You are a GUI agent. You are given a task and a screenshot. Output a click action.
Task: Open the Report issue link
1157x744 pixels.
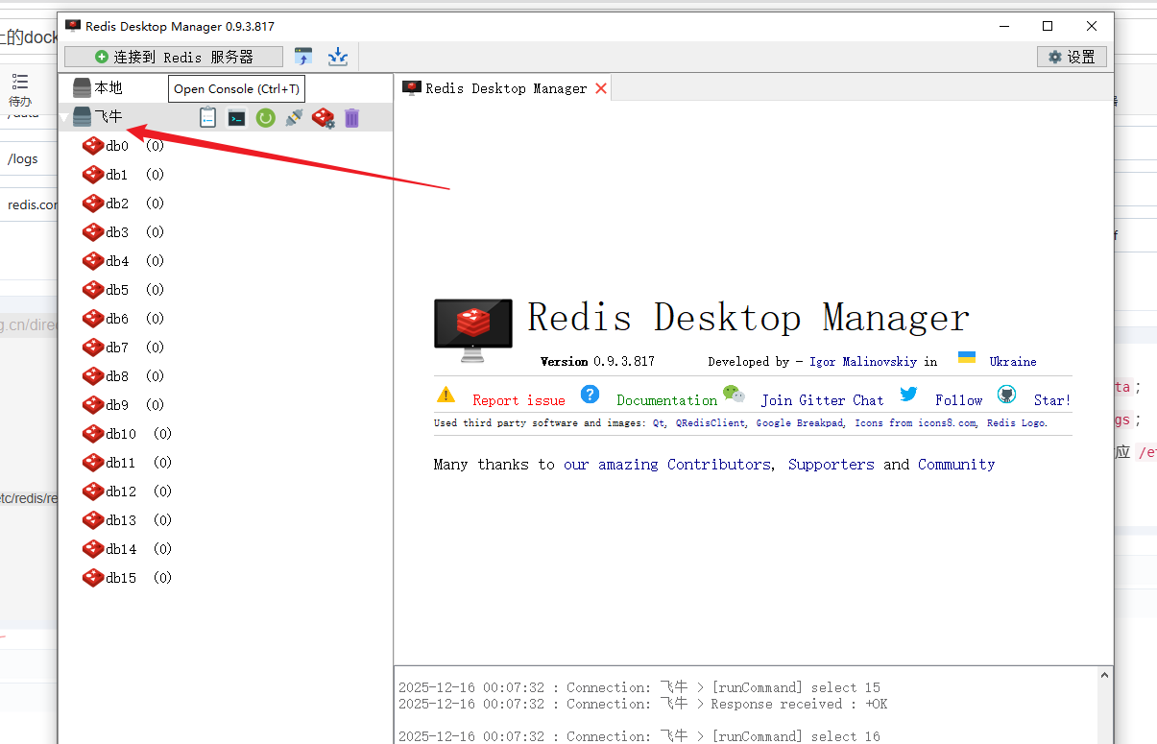tap(518, 400)
